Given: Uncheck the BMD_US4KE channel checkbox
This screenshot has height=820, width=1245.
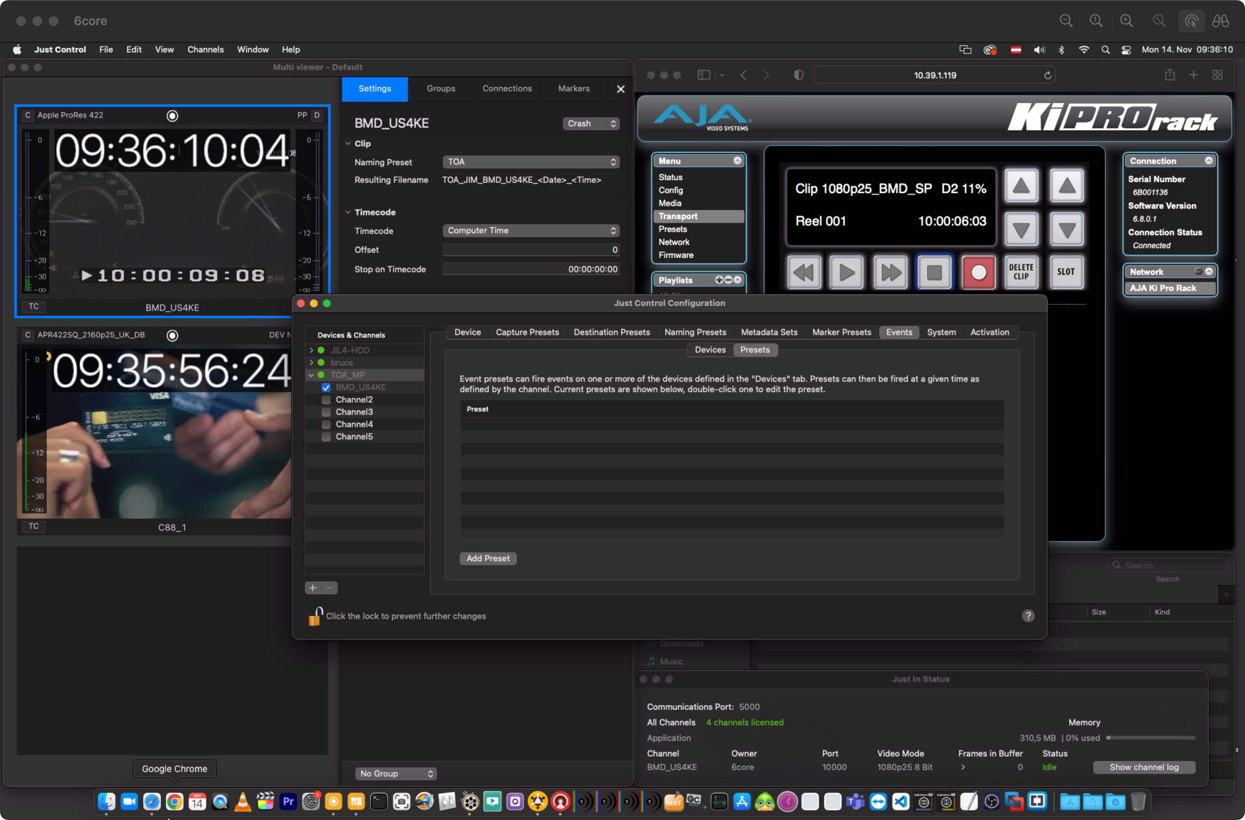Looking at the screenshot, I should 326,387.
